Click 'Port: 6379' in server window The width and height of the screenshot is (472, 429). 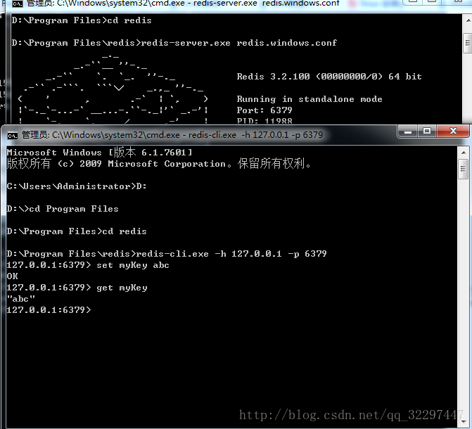click(264, 110)
